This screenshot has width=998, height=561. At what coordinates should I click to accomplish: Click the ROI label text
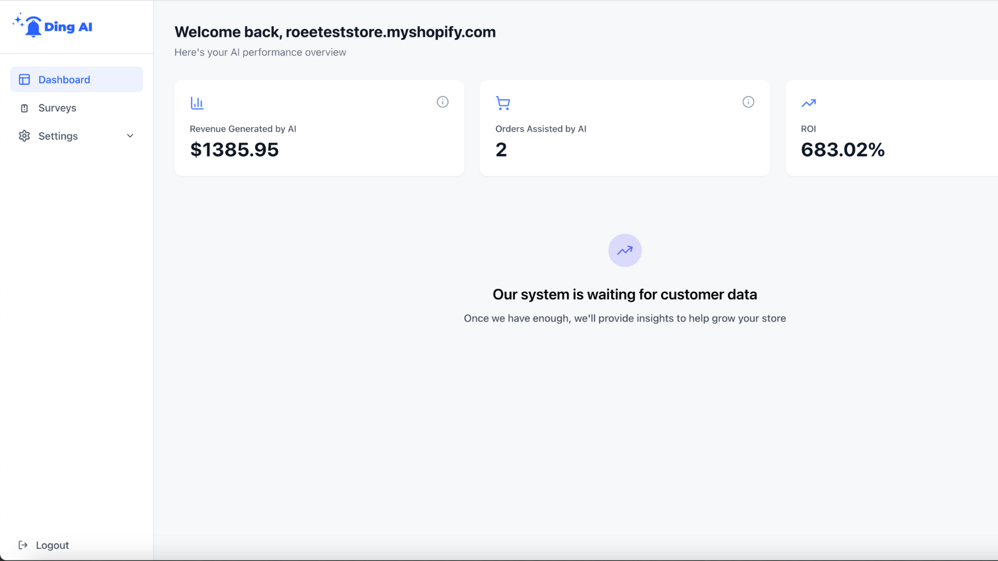(x=808, y=129)
